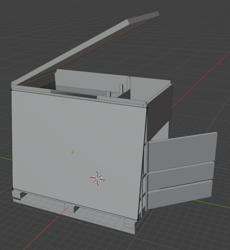Select the lower-right corner vertex of front panel
This screenshot has height=250, width=230.
click(x=138, y=220)
